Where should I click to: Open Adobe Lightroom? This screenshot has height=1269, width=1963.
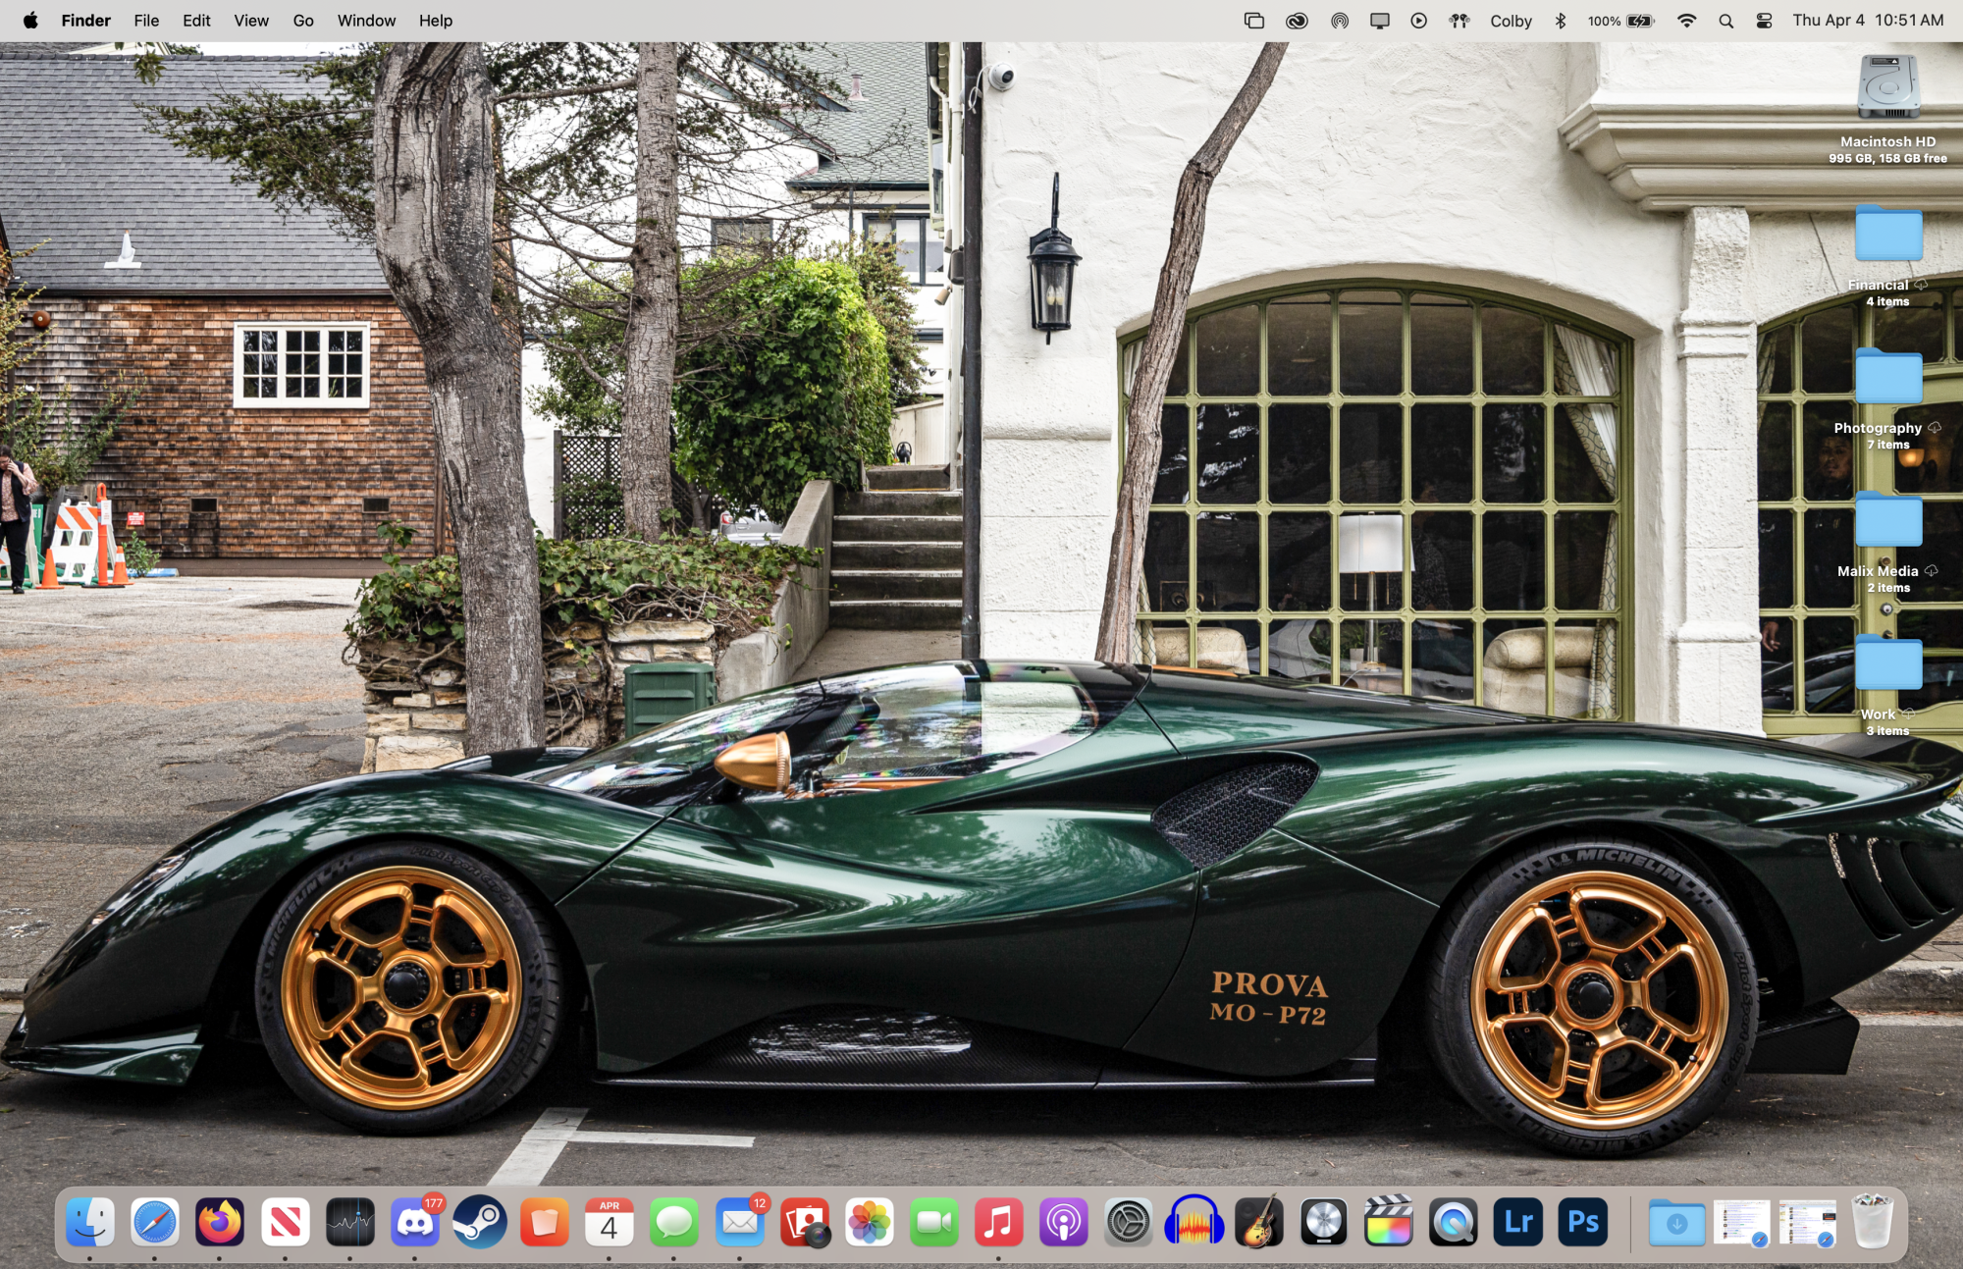tap(1518, 1222)
